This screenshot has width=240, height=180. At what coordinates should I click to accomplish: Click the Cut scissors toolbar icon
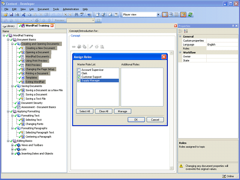click(24, 15)
